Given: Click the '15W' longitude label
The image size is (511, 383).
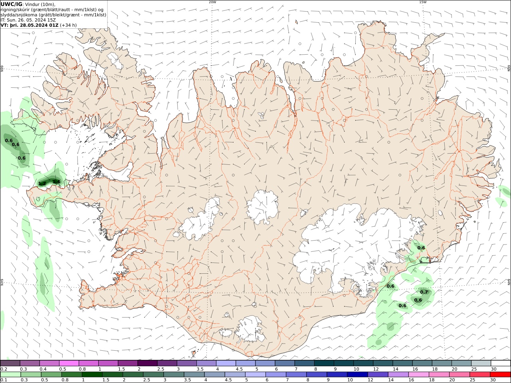Looking at the screenshot, I should (x=423, y=2).
